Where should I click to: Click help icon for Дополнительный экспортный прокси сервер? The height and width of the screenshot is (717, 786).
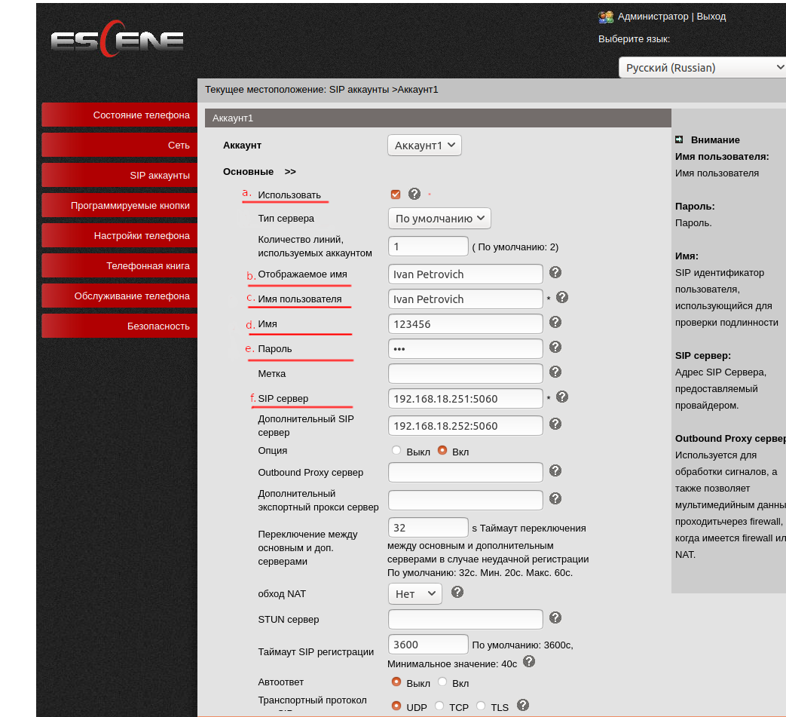[x=555, y=498]
